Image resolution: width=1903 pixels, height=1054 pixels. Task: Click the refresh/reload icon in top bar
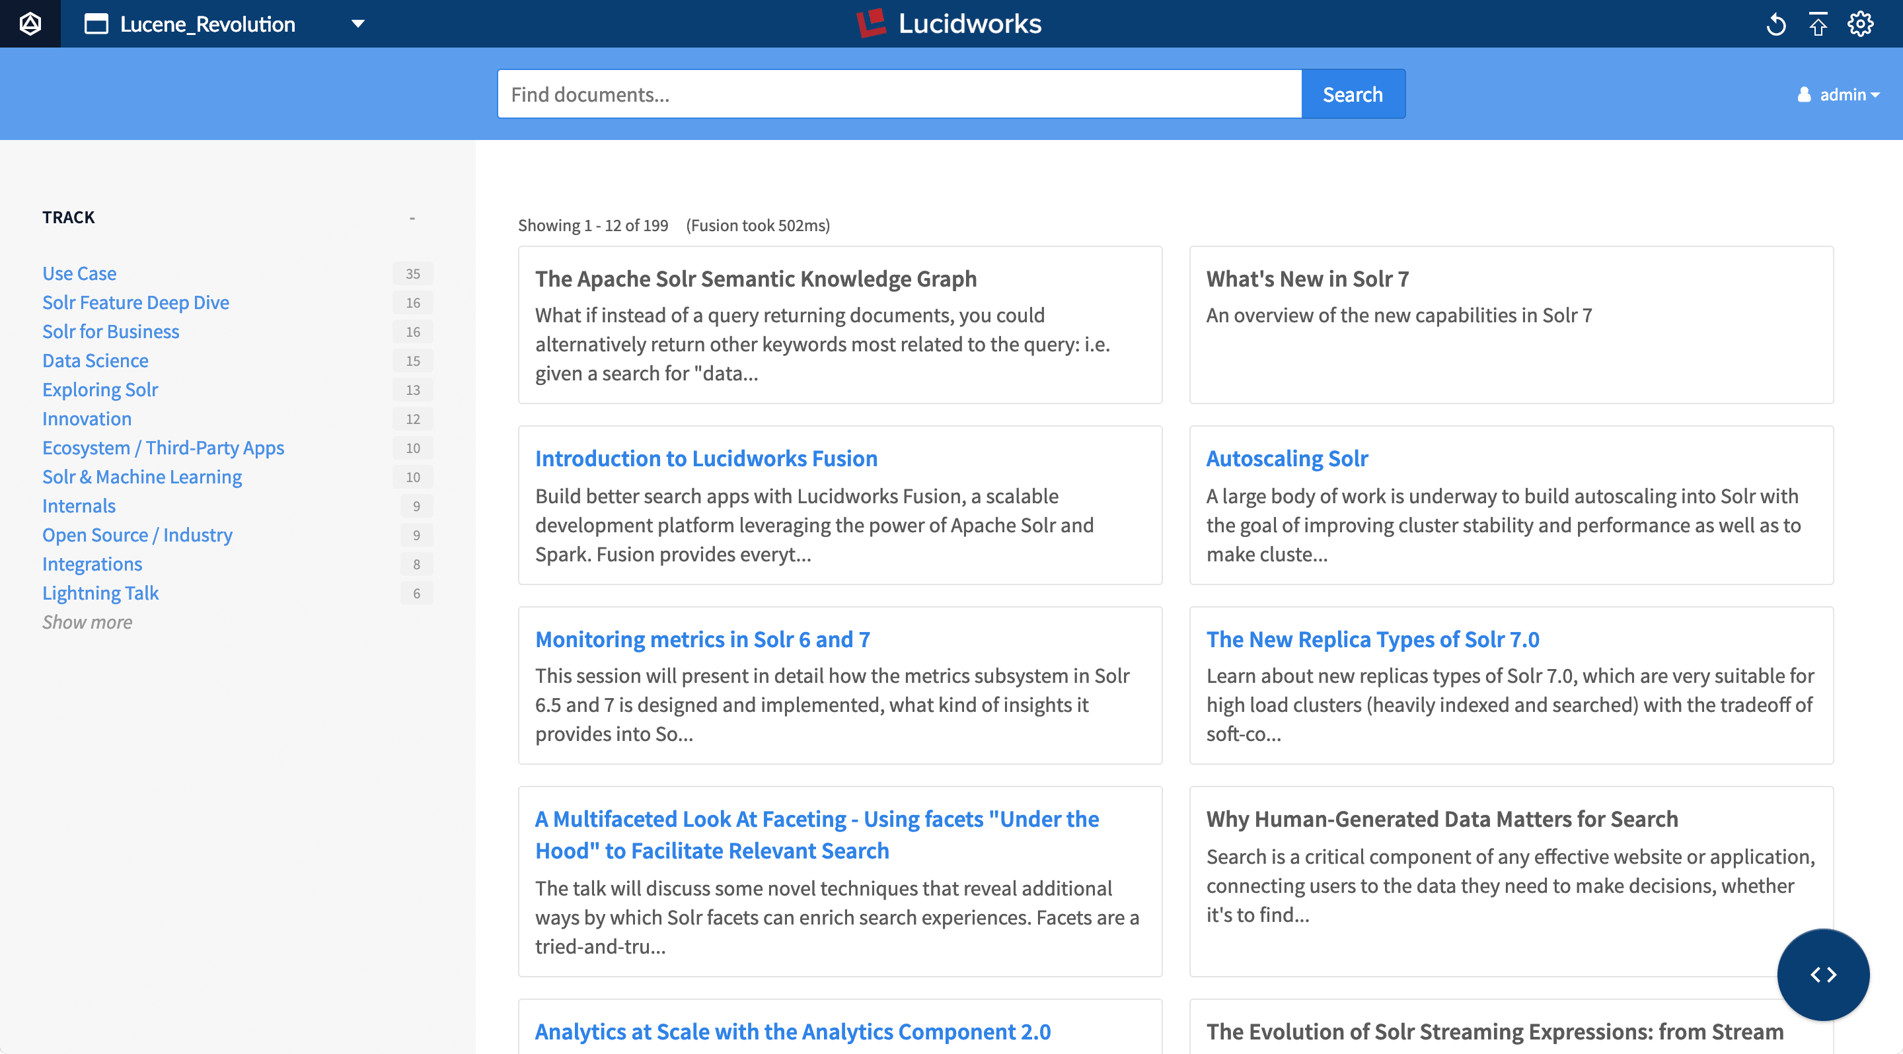pos(1776,24)
